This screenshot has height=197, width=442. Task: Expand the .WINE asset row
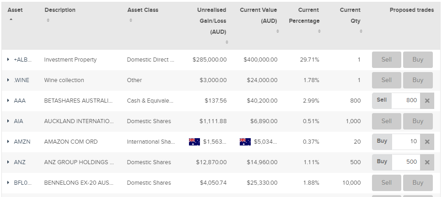[x=8, y=80]
